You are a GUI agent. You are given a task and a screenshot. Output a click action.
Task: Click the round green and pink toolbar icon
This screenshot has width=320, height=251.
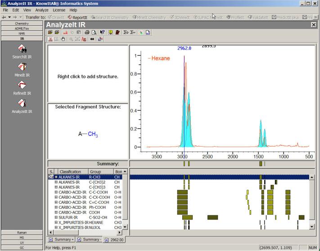click(x=141, y=32)
